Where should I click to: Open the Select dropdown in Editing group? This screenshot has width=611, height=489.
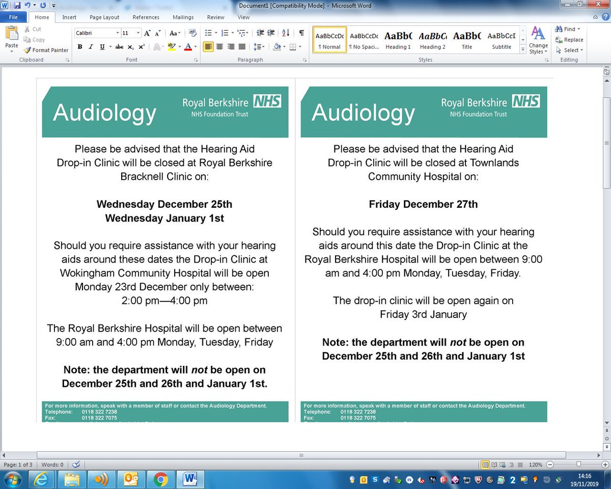pos(581,50)
